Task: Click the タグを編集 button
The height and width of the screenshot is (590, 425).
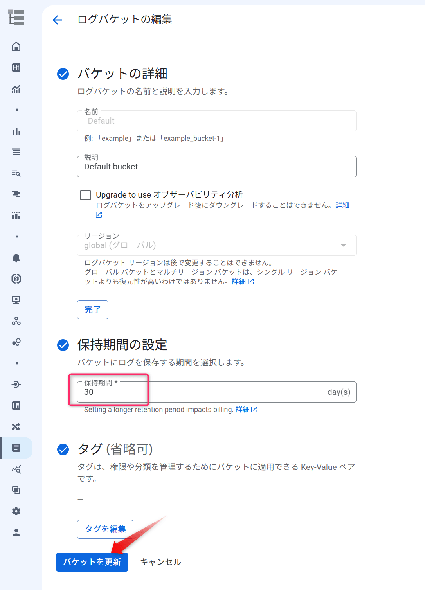Action: pos(105,529)
